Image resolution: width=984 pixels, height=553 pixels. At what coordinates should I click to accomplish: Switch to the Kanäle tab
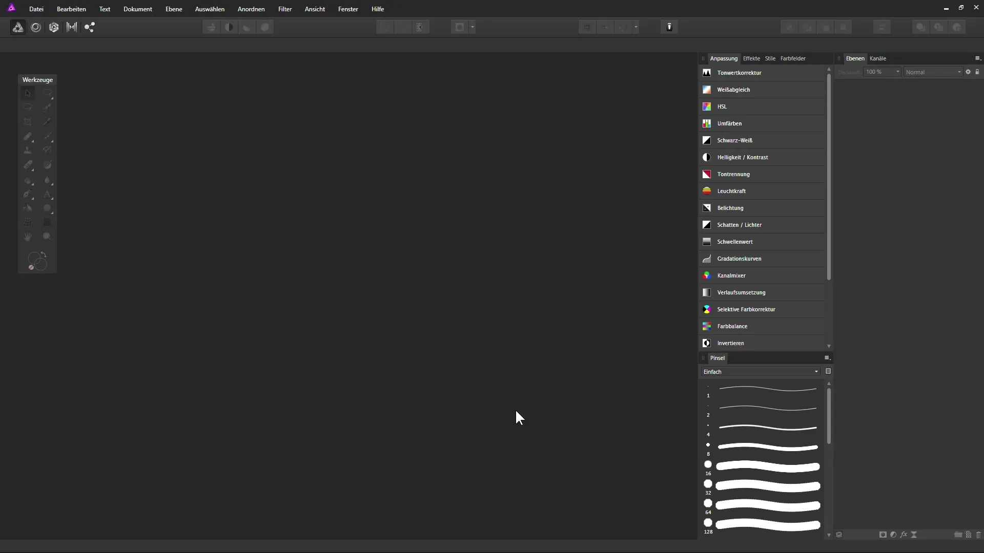pyautogui.click(x=878, y=58)
